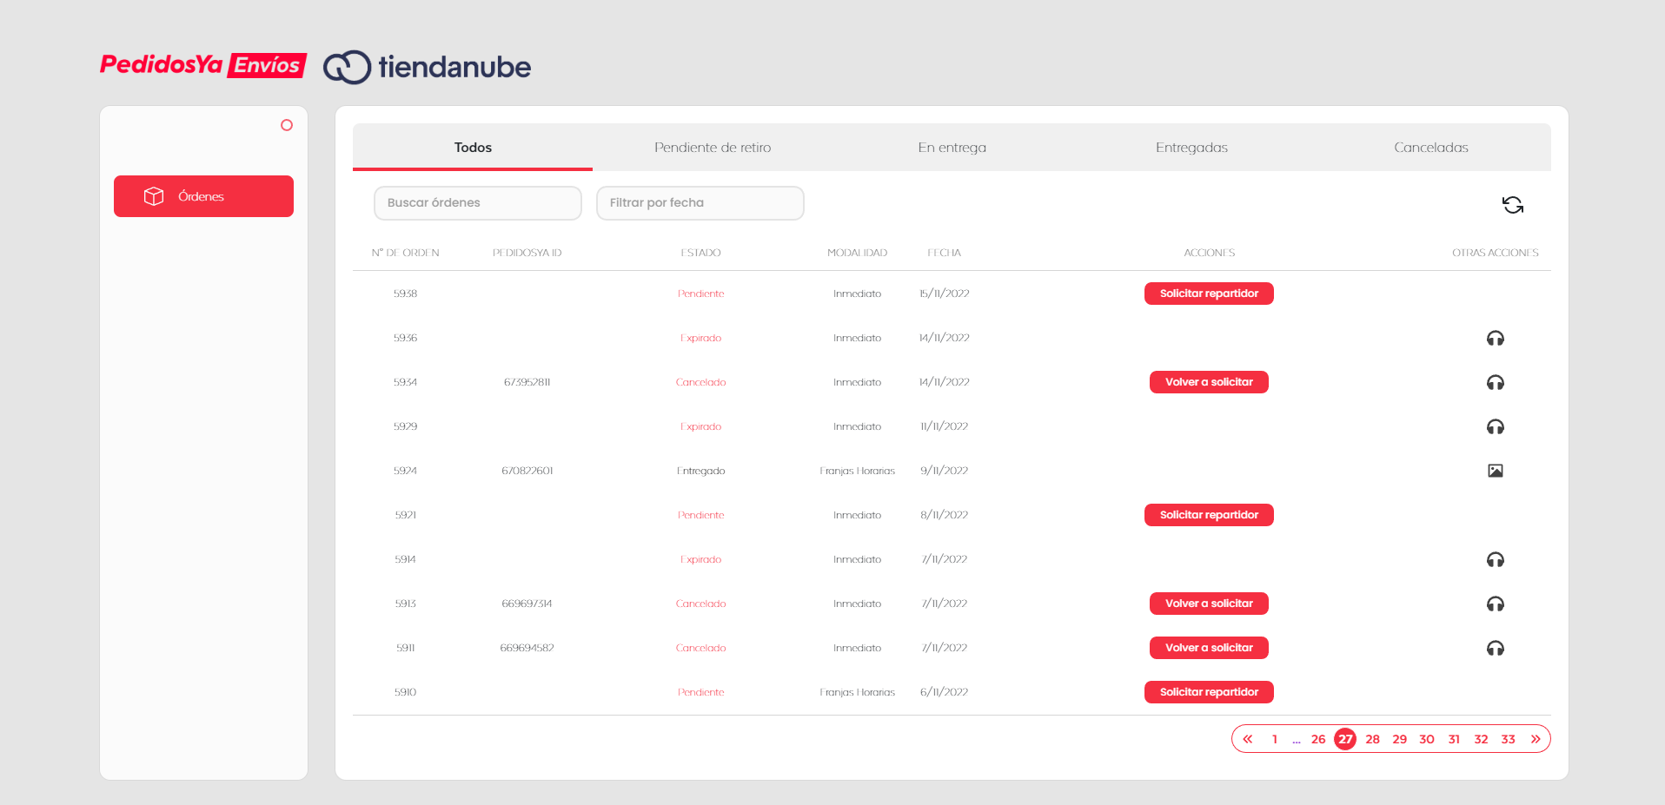Go to page 1
This screenshot has height=805, width=1665.
click(x=1275, y=739)
